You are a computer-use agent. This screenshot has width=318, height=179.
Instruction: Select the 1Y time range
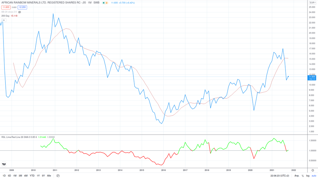click(38, 176)
